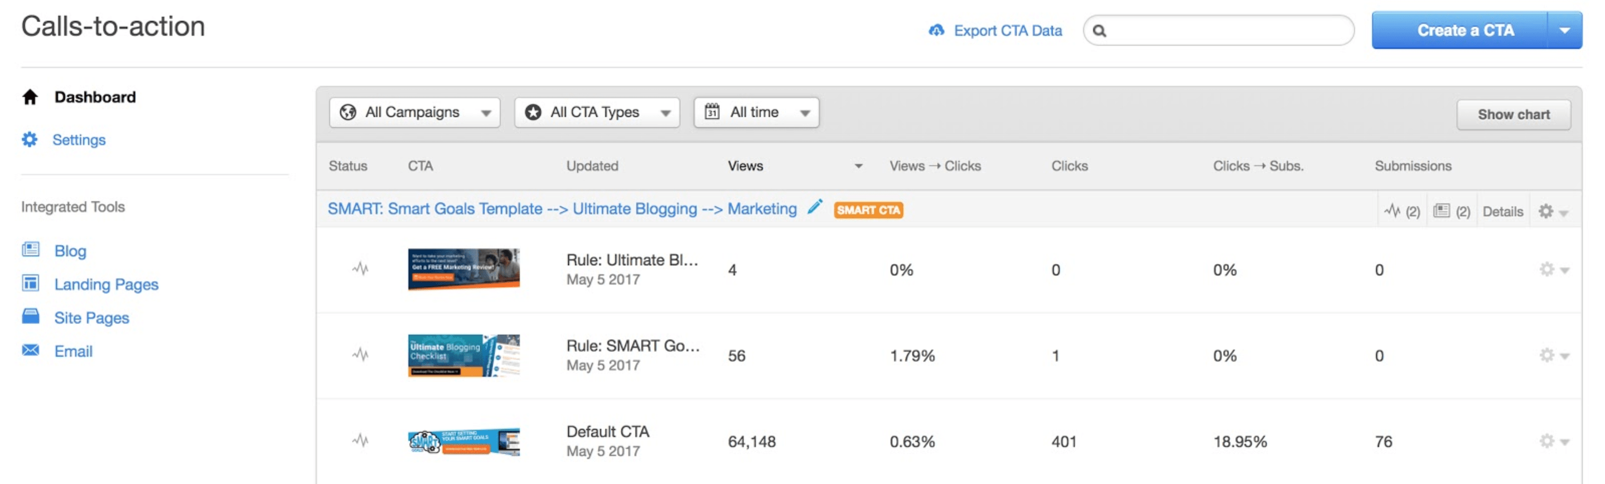The height and width of the screenshot is (484, 1605).
Task: Open the SMART: Smart Goals Template CTA link
Action: [x=562, y=209]
